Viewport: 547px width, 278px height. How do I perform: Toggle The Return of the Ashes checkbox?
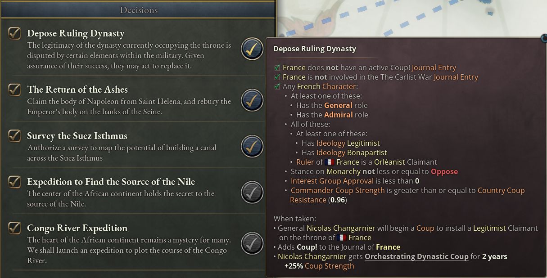click(14, 89)
